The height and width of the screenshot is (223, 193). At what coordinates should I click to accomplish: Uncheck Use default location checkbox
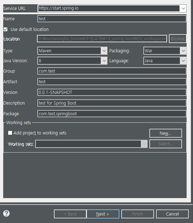6,30
